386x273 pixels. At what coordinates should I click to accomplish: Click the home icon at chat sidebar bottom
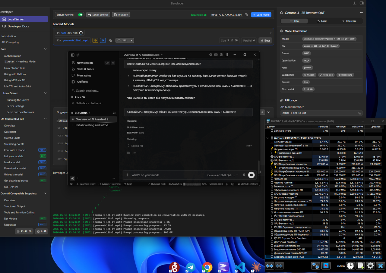(x=72, y=178)
